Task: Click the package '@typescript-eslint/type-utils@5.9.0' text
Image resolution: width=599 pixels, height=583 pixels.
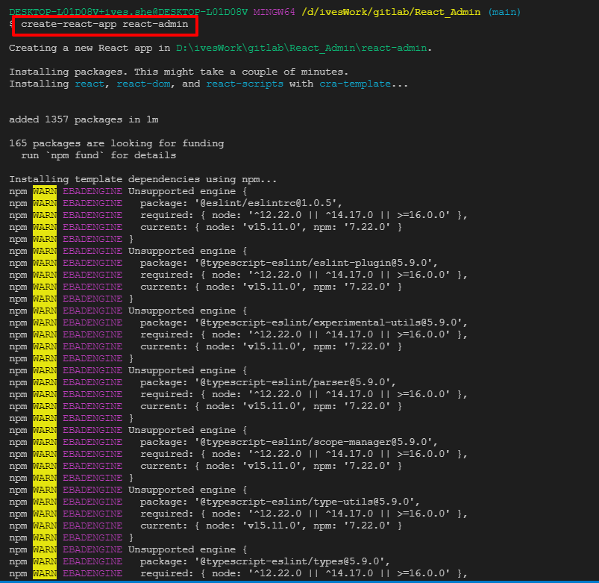Action: [x=307, y=502]
